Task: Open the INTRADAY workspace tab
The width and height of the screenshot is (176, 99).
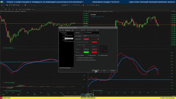Action: click(28, 9)
